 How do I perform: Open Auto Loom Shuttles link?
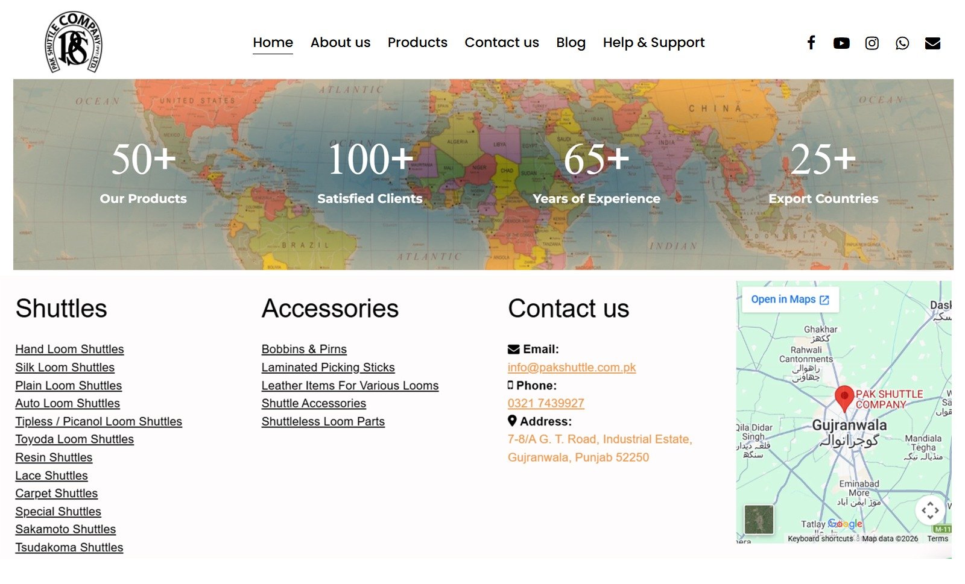point(68,404)
